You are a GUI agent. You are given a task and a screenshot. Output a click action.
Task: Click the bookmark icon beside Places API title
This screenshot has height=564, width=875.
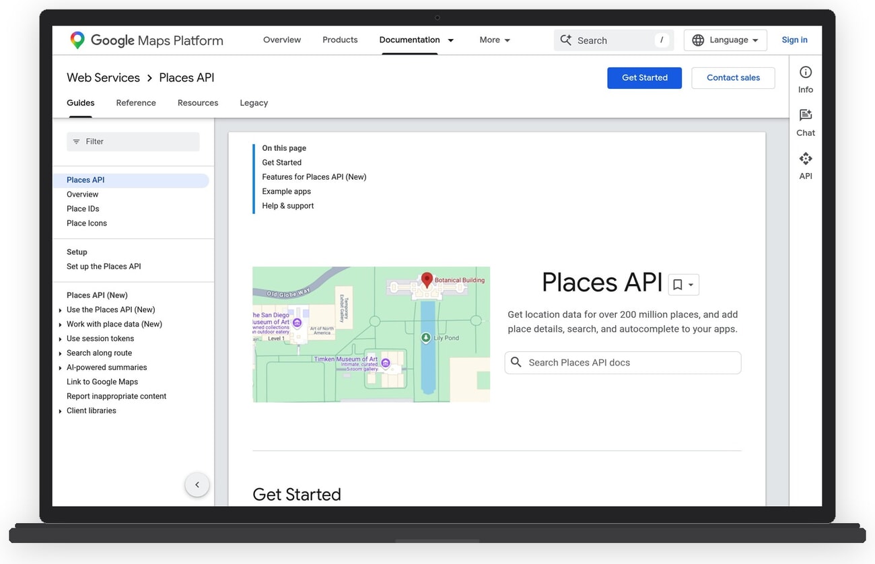(x=678, y=284)
